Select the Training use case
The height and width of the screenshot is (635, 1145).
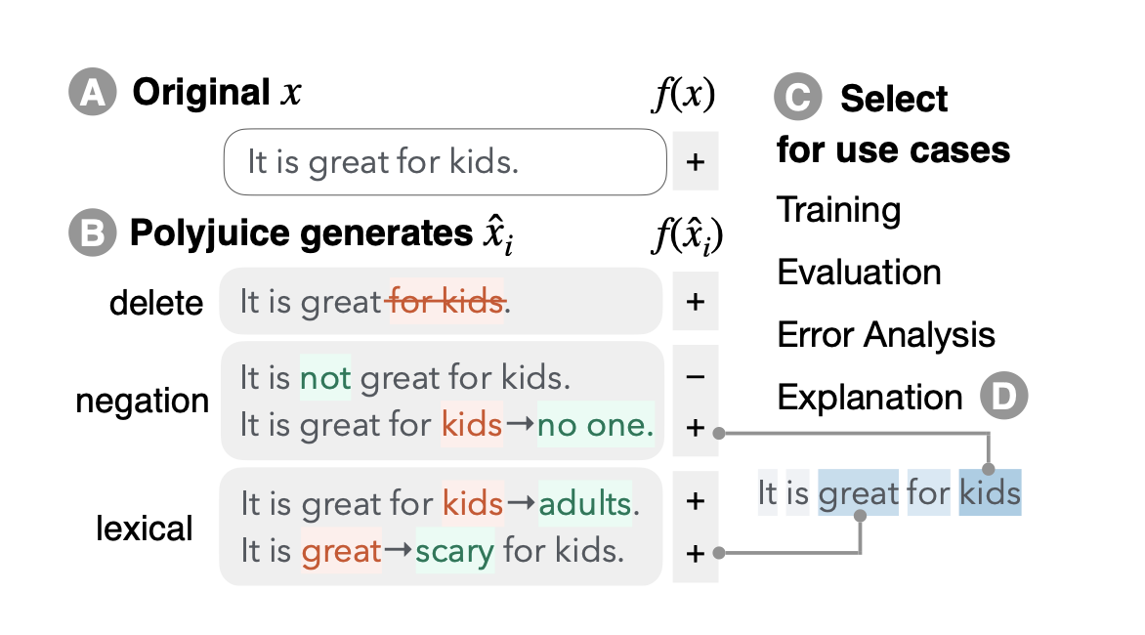[x=838, y=210]
